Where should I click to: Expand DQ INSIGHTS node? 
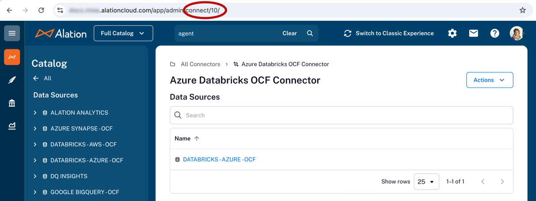click(35, 176)
